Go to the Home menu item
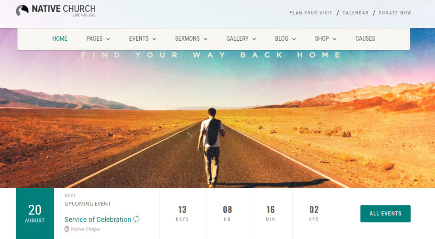435x239 pixels. (x=59, y=39)
